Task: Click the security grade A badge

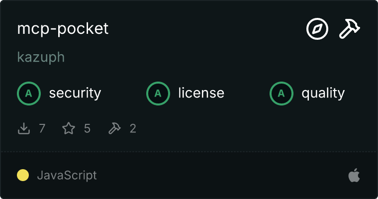Action: click(x=29, y=93)
